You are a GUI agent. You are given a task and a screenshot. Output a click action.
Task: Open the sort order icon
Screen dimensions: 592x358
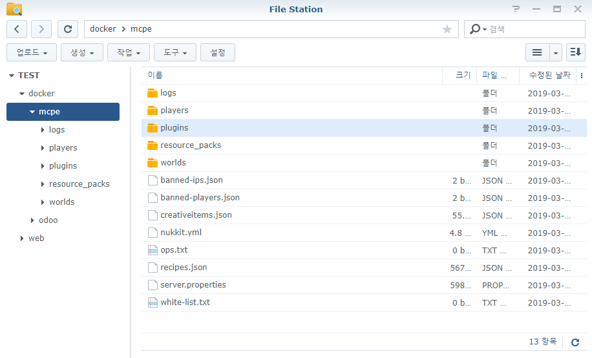pos(575,52)
